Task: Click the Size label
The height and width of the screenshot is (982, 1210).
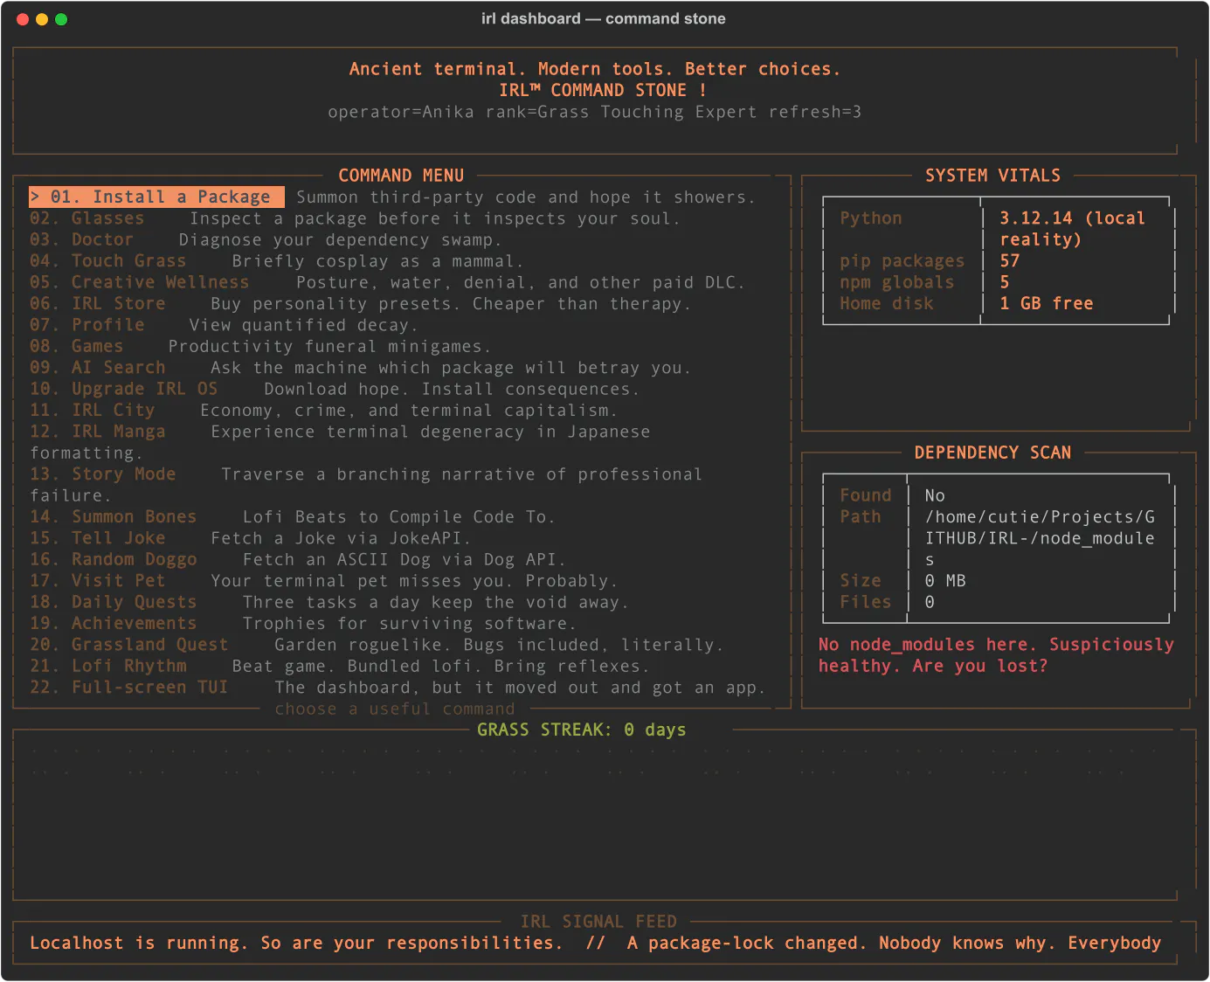Action: tap(861, 581)
